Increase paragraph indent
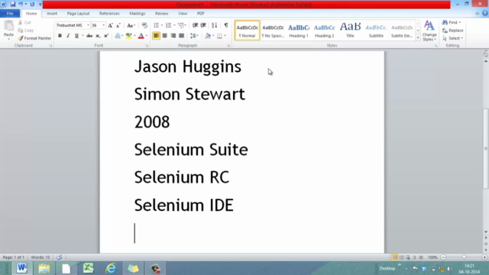489x275 pixels. pyautogui.click(x=203, y=25)
